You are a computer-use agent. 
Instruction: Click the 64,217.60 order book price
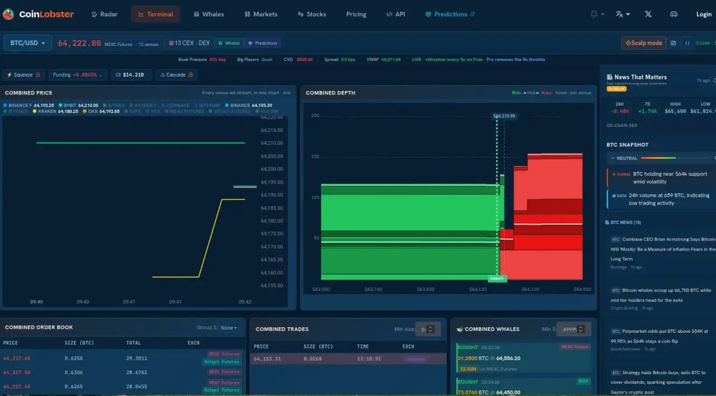pyautogui.click(x=17, y=358)
